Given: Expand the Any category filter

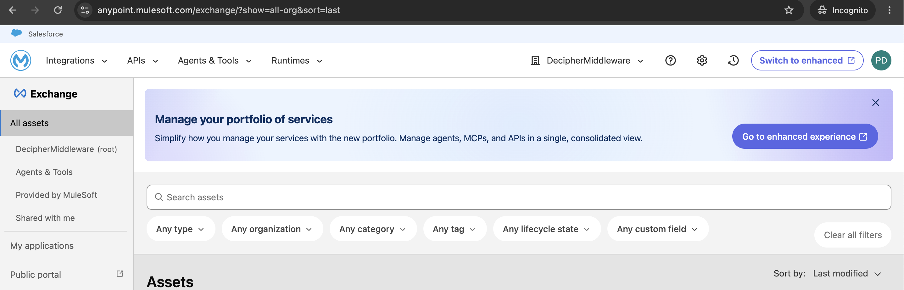Looking at the screenshot, I should point(373,229).
